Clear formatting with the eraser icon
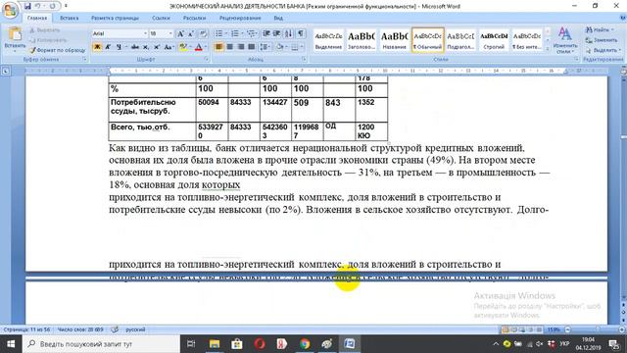This screenshot has height=353, width=627. [203, 33]
